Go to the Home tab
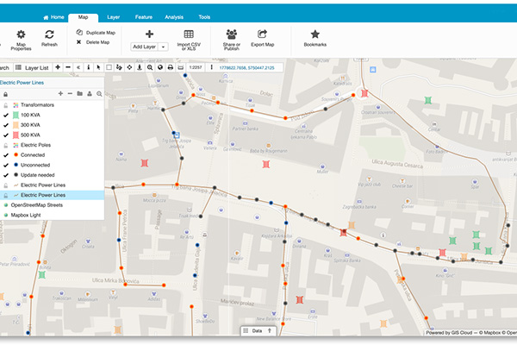 coord(53,17)
